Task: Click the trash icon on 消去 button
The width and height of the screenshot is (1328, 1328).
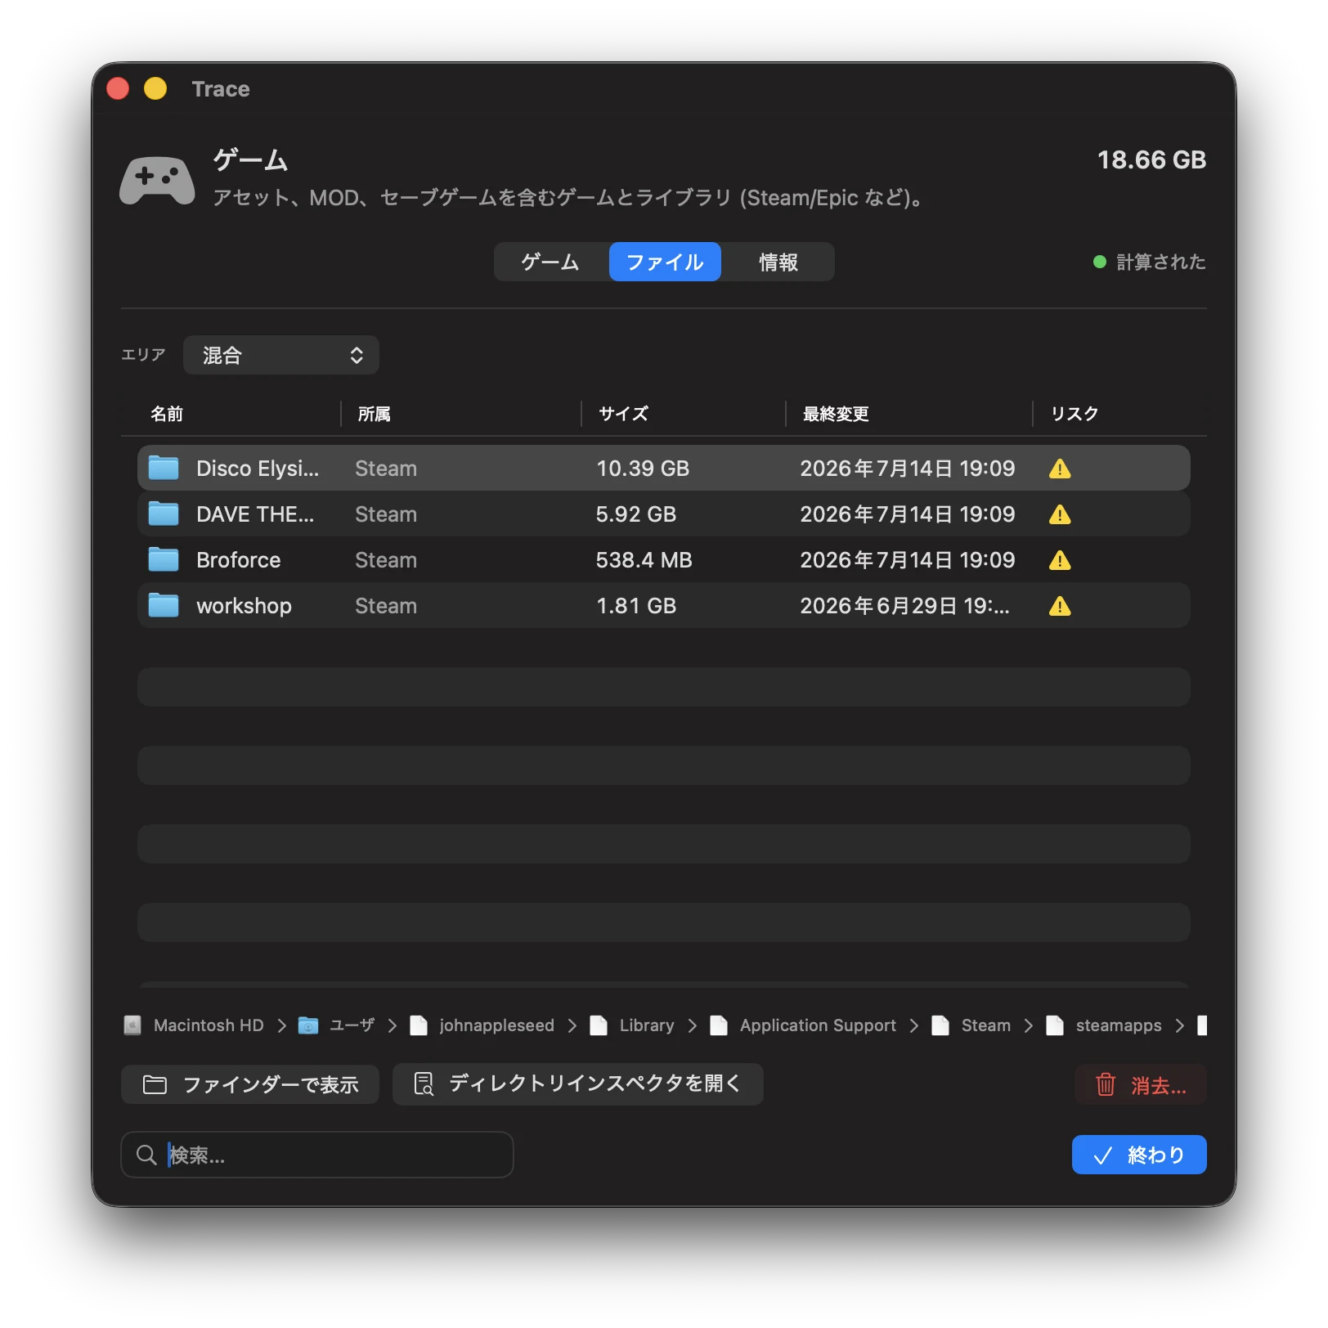Action: 1106,1085
